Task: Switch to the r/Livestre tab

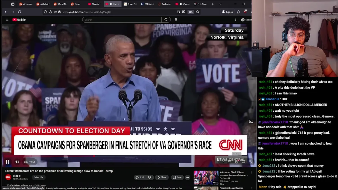Action: point(26,4)
